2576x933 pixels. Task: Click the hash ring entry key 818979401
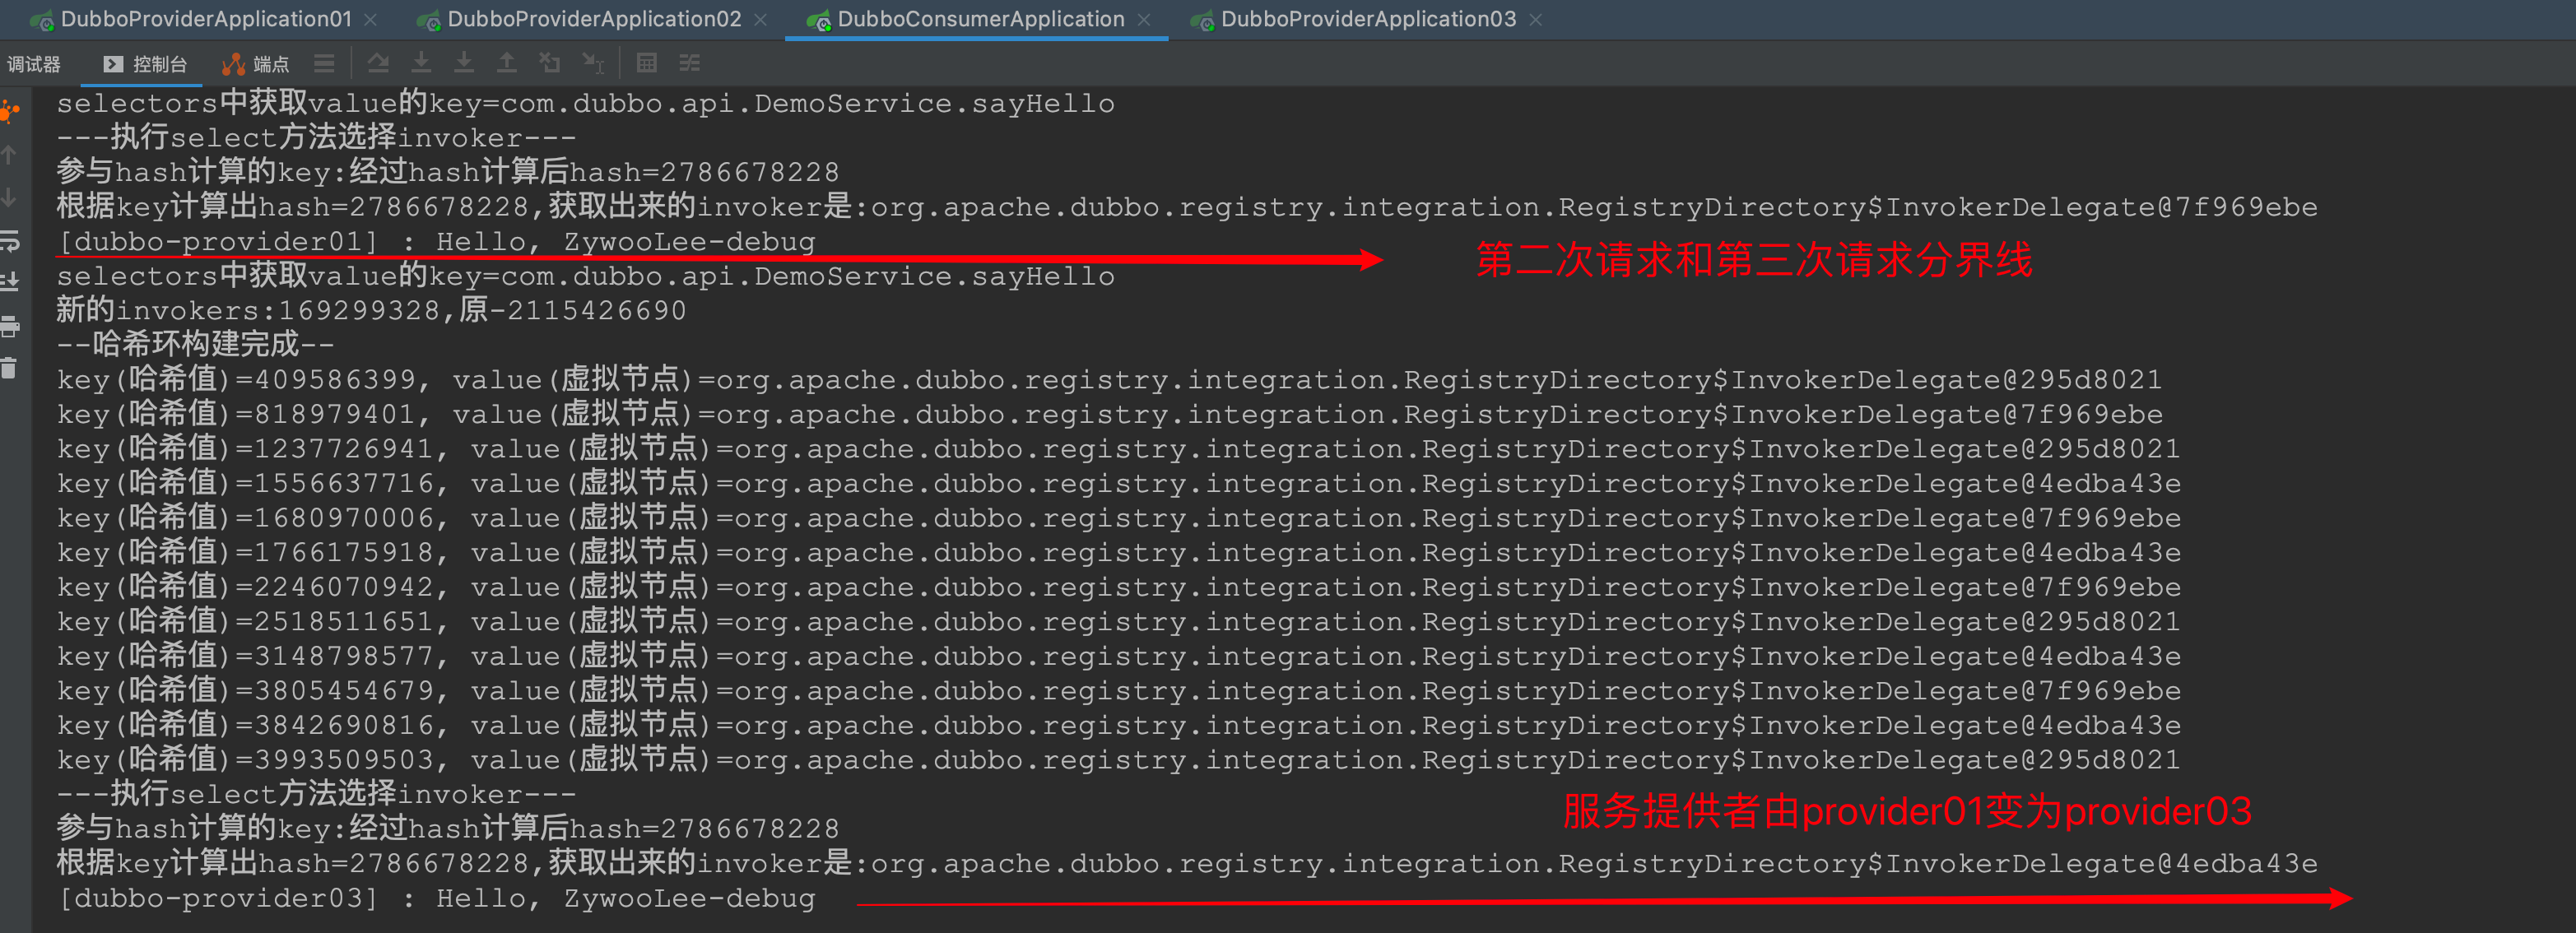tap(1109, 414)
